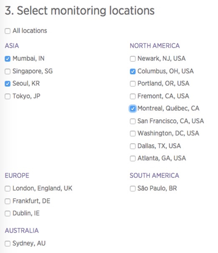Enable the São Paulo, BR location
Screen dimensions: 218x253
pyautogui.click(x=133, y=188)
